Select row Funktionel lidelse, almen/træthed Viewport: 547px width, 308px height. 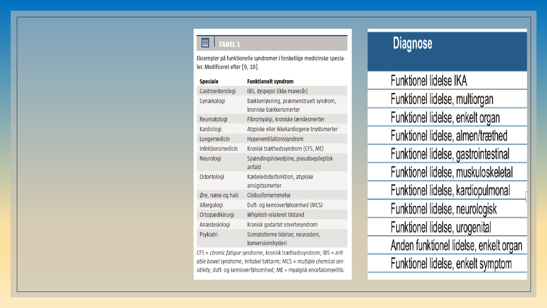tap(447, 136)
